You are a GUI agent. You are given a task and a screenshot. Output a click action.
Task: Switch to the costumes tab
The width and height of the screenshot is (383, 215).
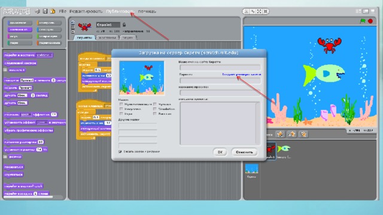tap(108, 38)
